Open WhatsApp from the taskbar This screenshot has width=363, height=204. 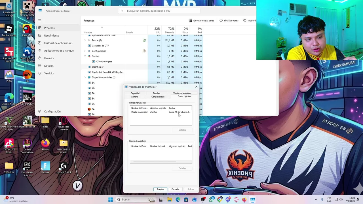(x=211, y=199)
